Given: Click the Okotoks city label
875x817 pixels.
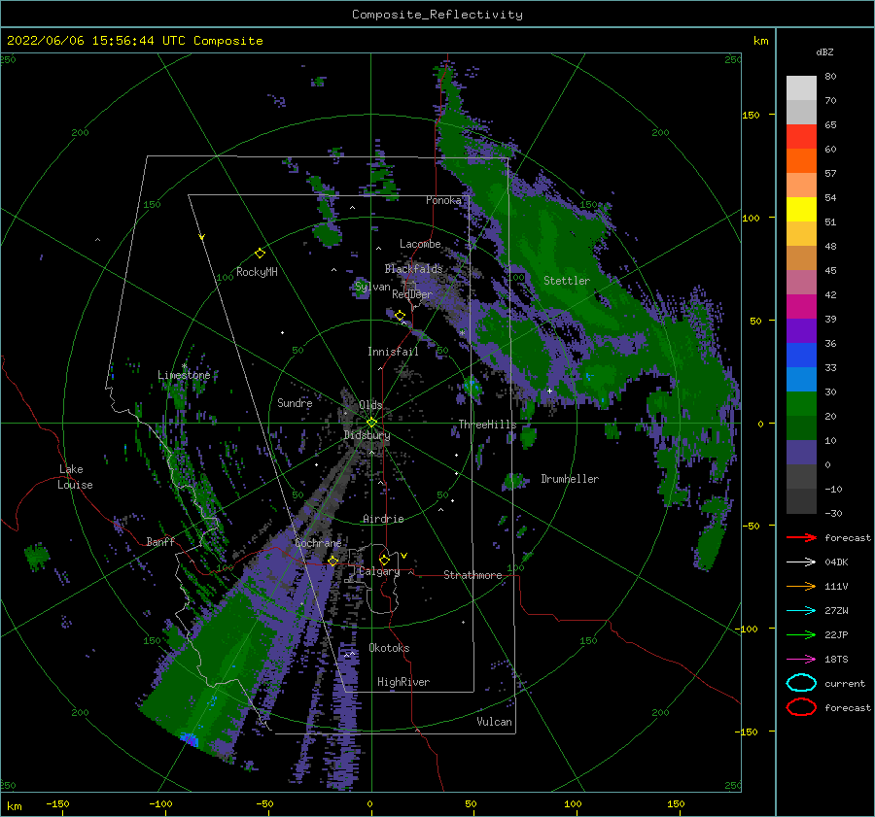Looking at the screenshot, I should point(389,648).
